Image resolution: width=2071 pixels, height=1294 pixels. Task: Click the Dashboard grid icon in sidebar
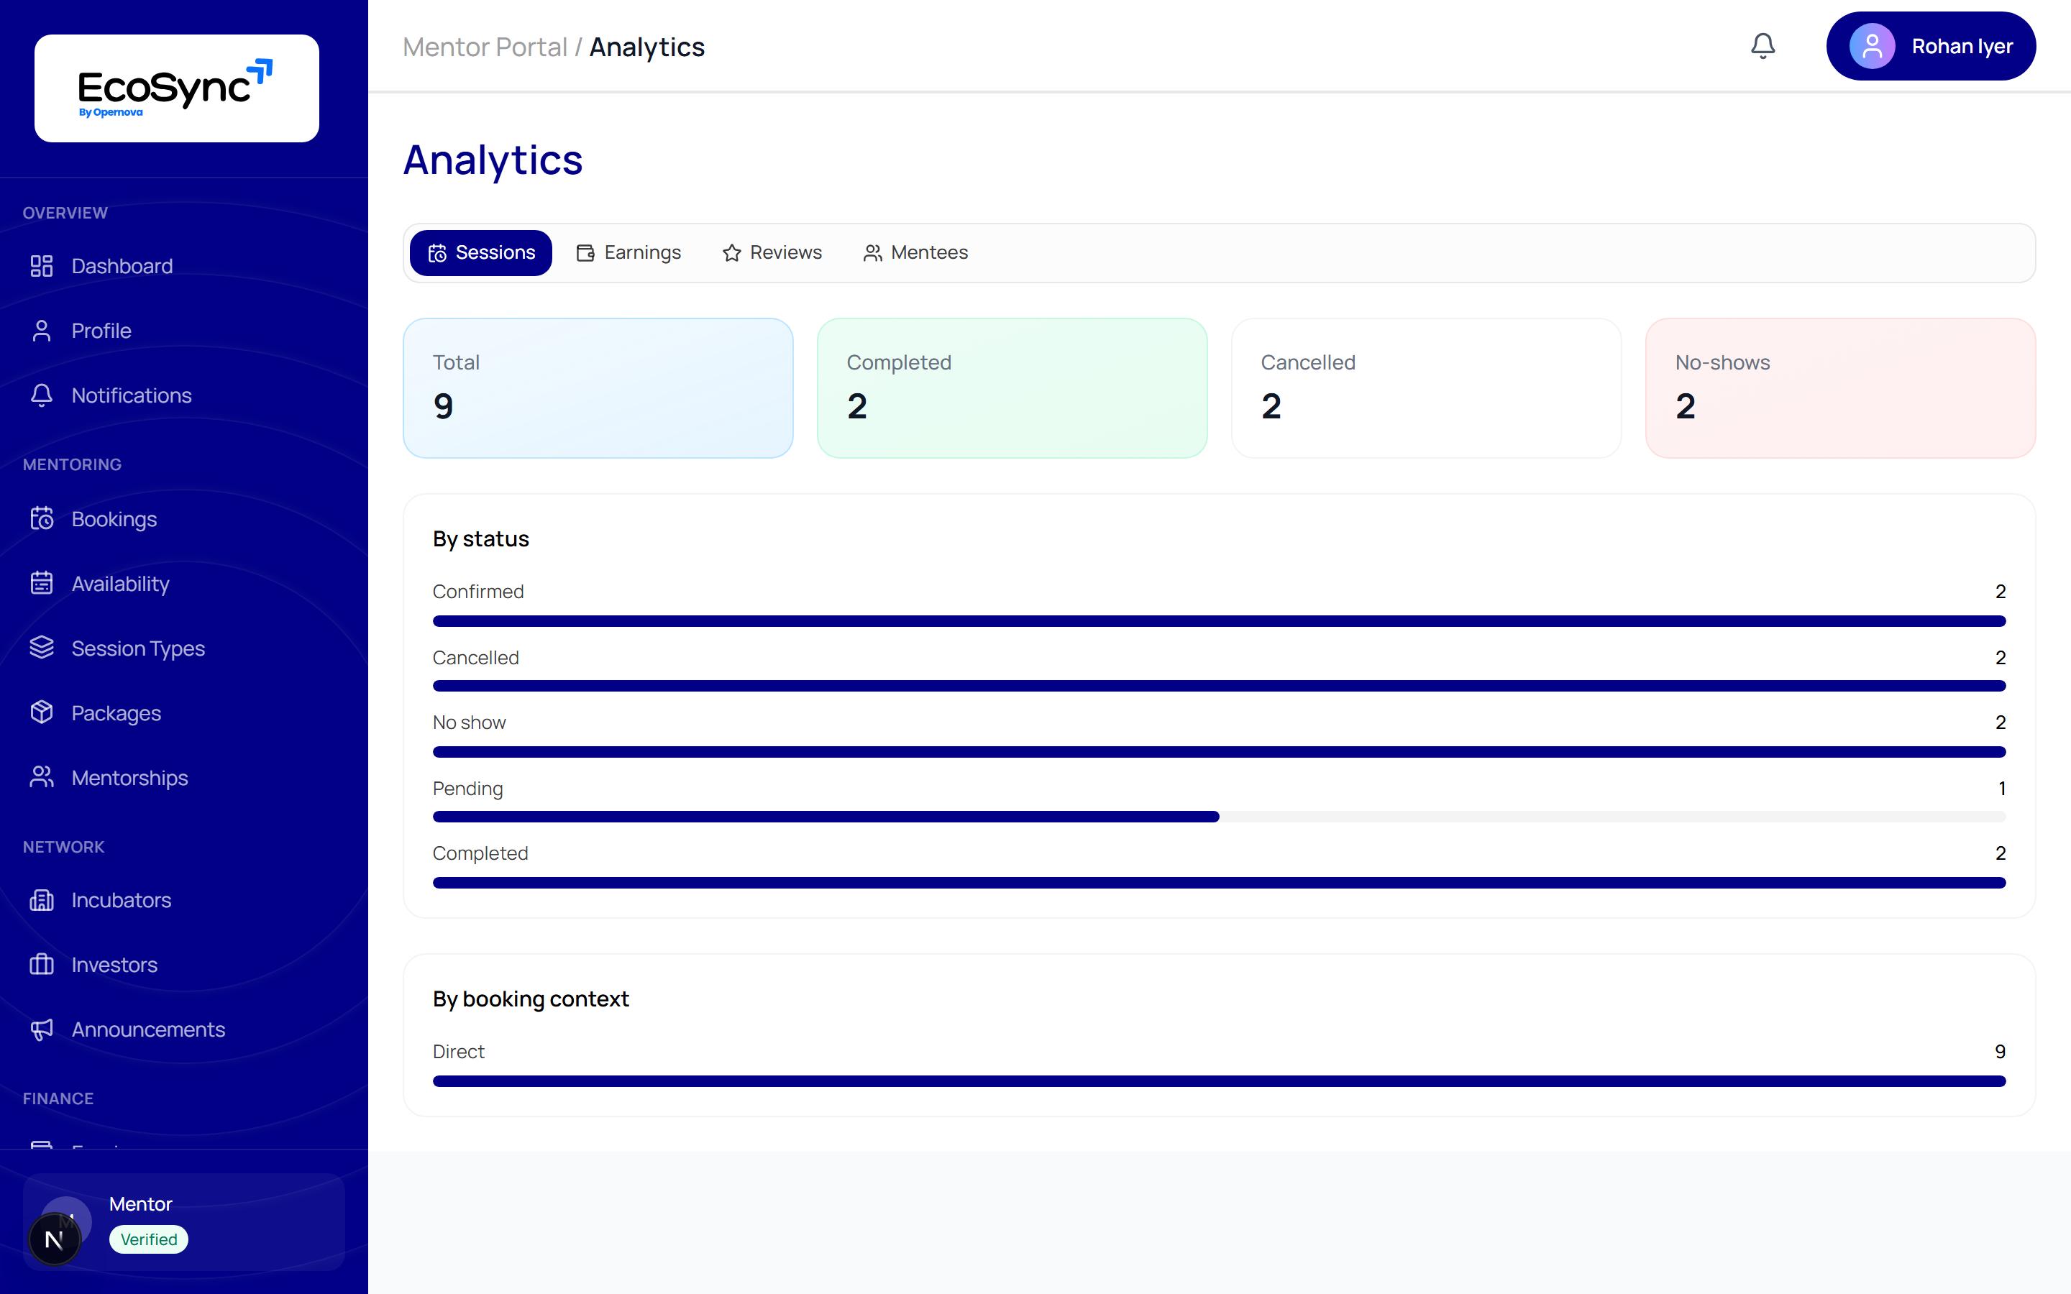41,266
